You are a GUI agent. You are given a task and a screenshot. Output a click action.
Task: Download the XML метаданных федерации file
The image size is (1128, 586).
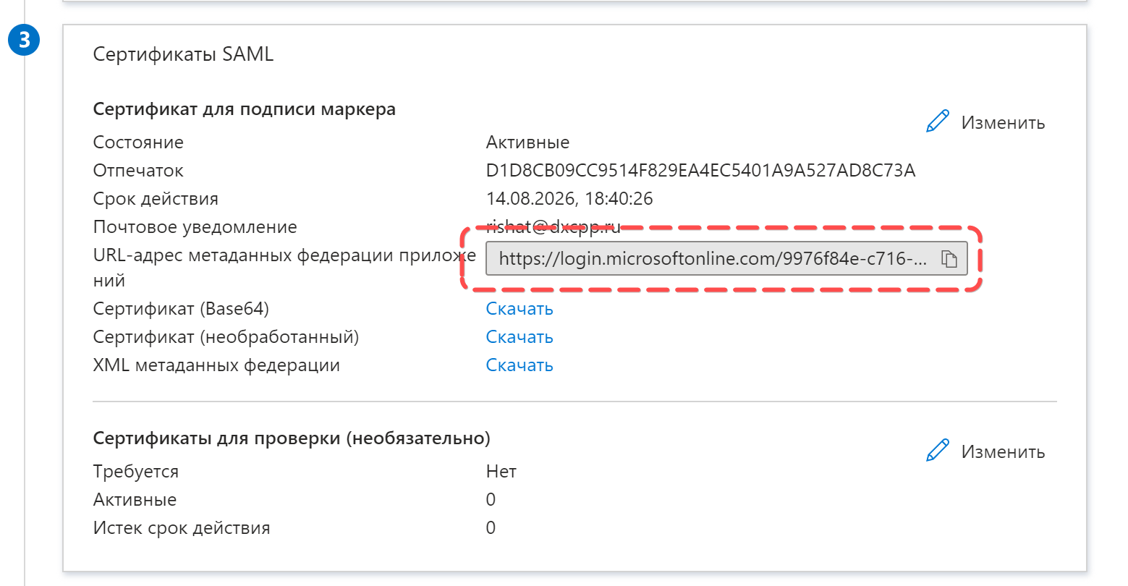(x=520, y=365)
